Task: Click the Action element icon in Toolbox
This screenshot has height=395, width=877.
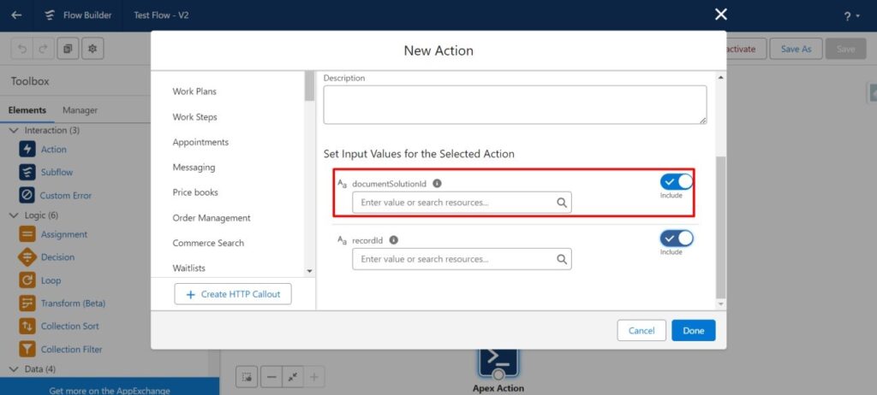Action: [27, 150]
